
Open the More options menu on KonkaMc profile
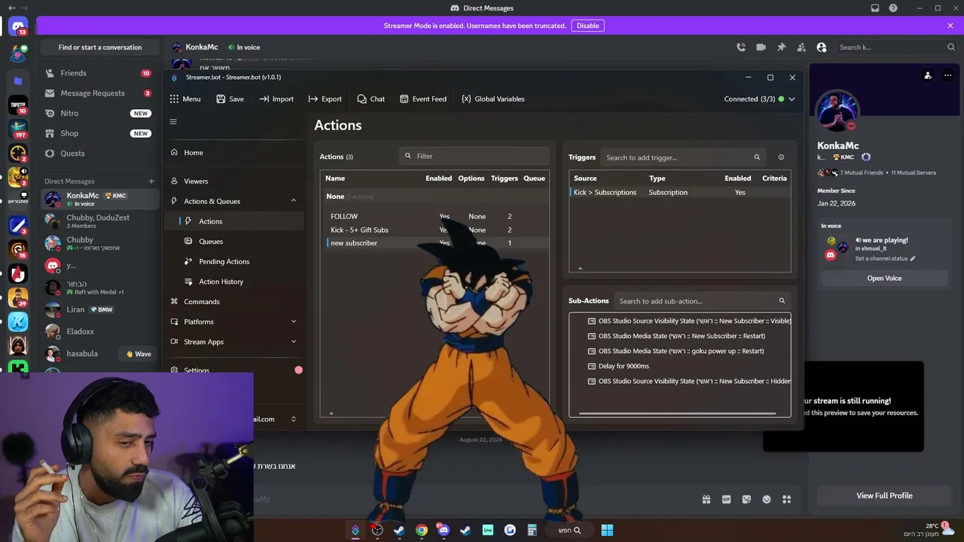947,75
